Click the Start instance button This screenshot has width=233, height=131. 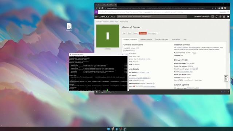124,33
